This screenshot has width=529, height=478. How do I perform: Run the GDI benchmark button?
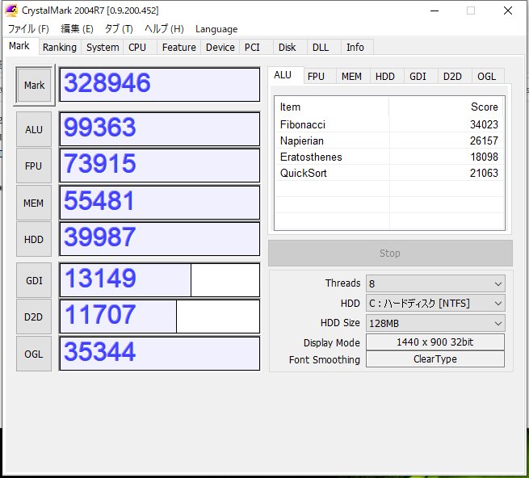tap(34, 281)
